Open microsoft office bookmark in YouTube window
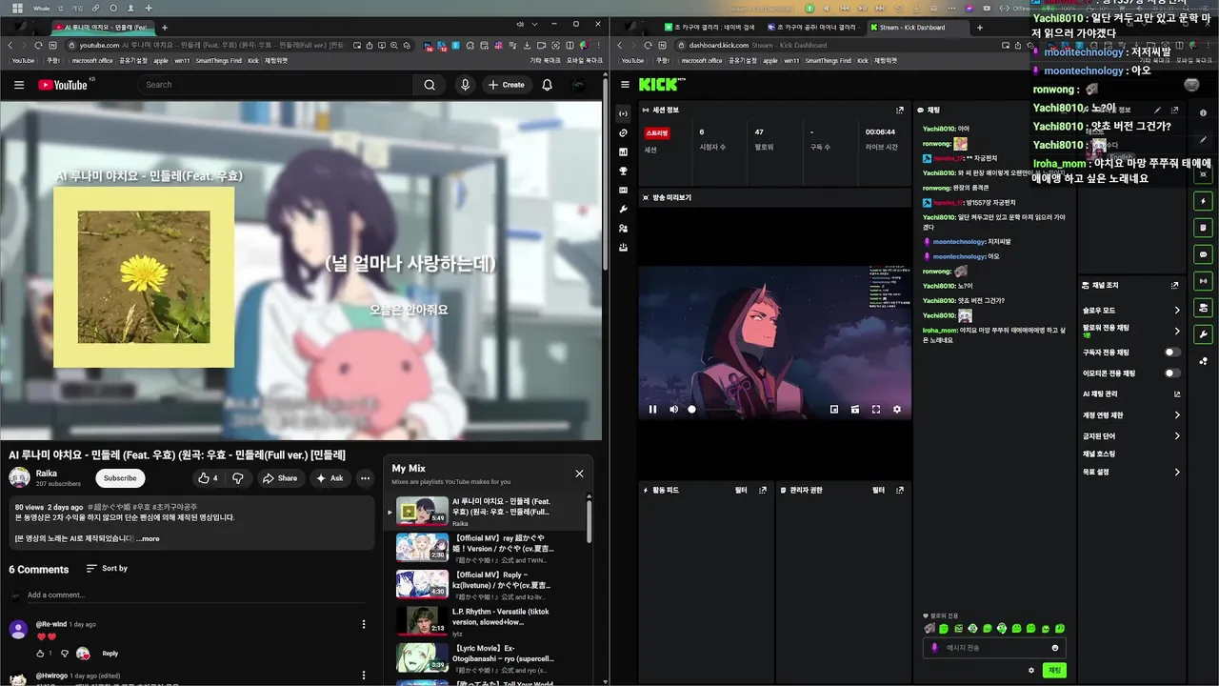The width and height of the screenshot is (1219, 686). 92,60
